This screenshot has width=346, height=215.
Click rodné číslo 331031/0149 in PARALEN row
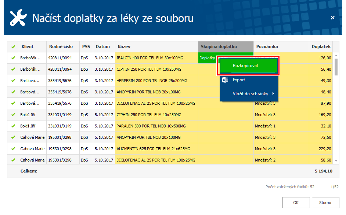pos(60,126)
